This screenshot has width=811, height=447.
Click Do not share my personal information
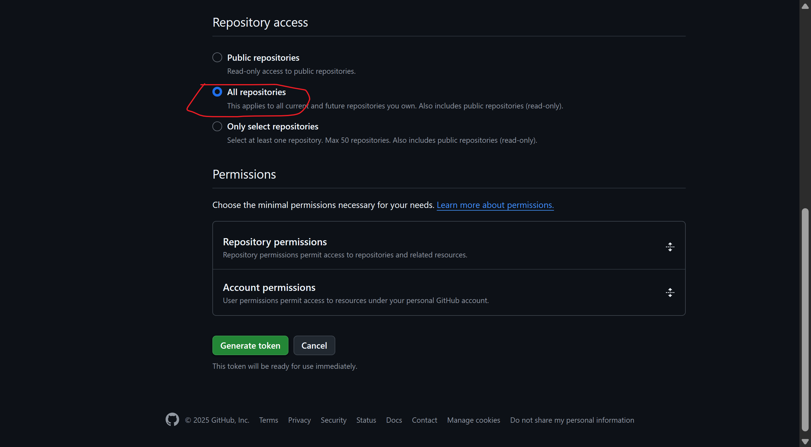tap(572, 420)
